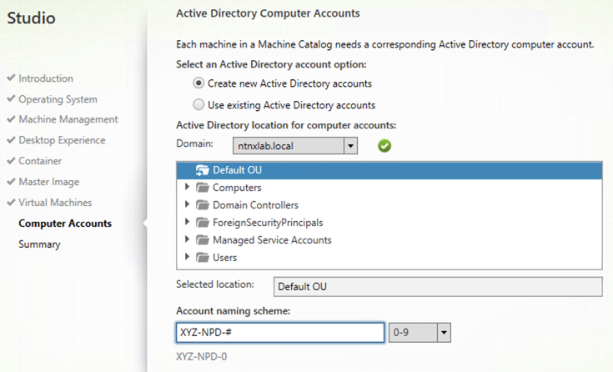The image size is (613, 372).
Task: Click the checkmark beside Introduction step
Action: (x=11, y=78)
